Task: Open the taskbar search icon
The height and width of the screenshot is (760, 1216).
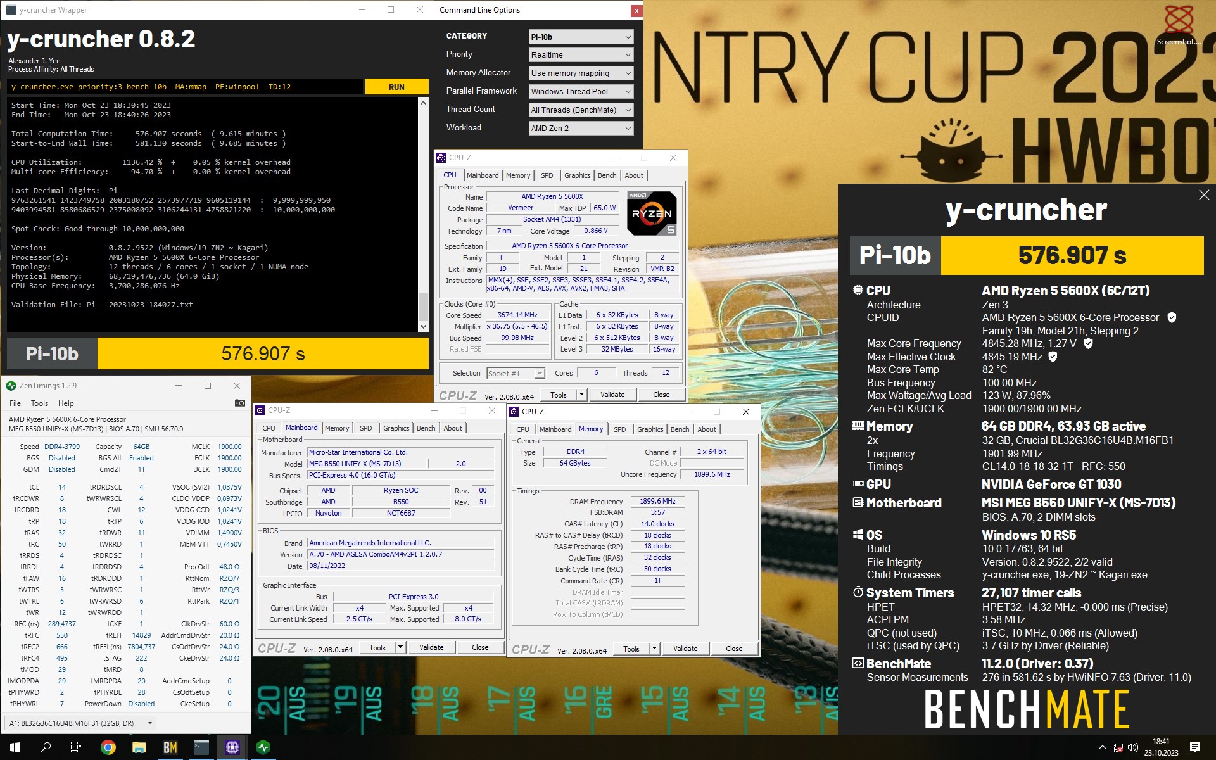Action: 46,747
